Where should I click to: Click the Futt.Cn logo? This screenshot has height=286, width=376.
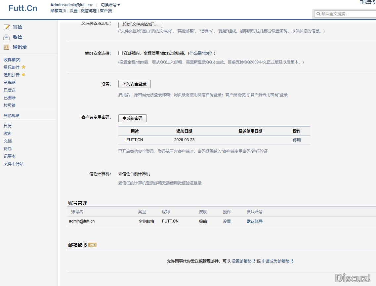[23, 8]
